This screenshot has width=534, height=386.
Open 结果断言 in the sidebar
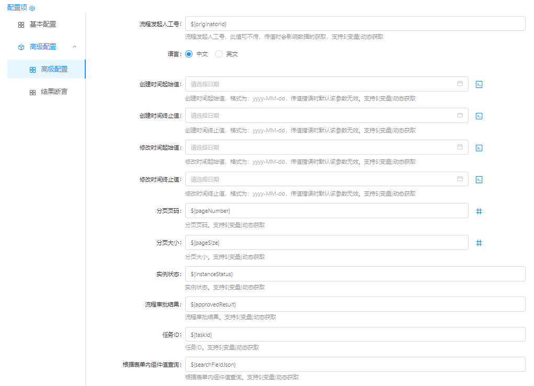(x=54, y=92)
